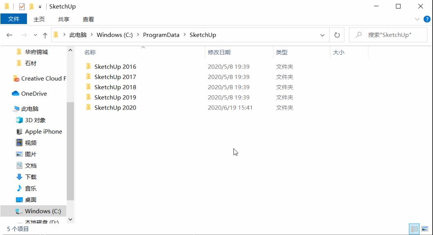This screenshot has height=235, width=433.
Task: Open 文档 in the navigation pane
Action: tap(30, 166)
